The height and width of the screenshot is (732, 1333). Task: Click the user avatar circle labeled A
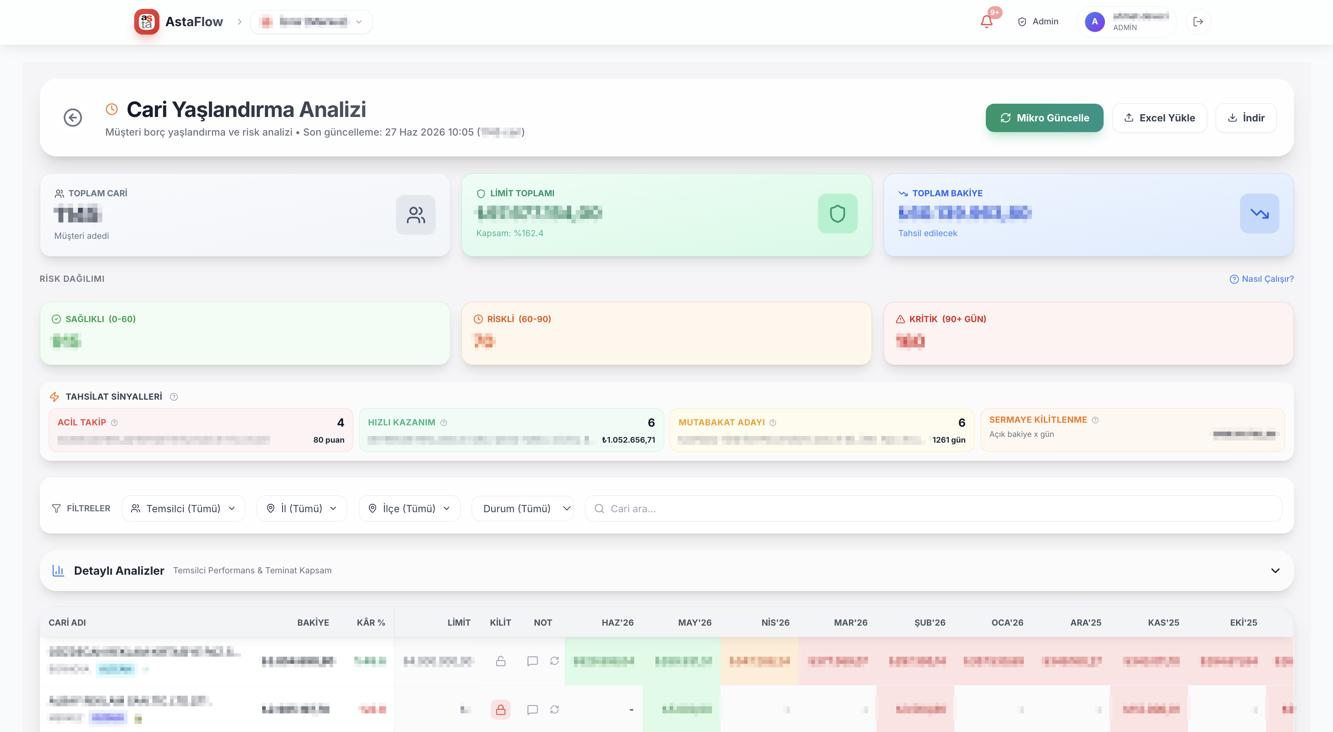coord(1094,22)
